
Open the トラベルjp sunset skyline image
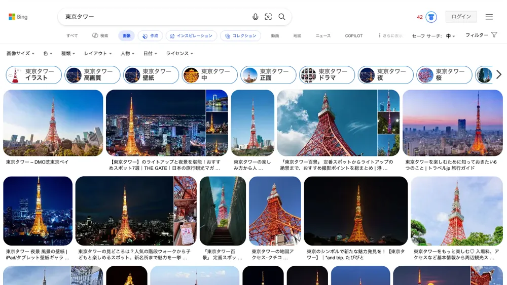pos(453,123)
